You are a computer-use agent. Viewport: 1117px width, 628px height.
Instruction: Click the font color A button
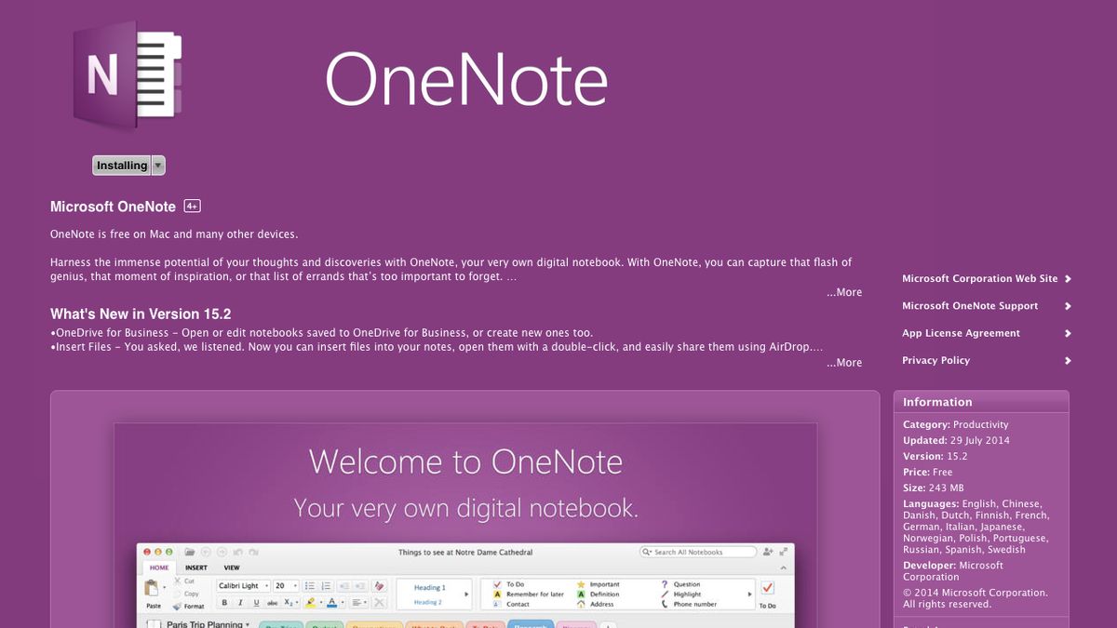coord(331,603)
